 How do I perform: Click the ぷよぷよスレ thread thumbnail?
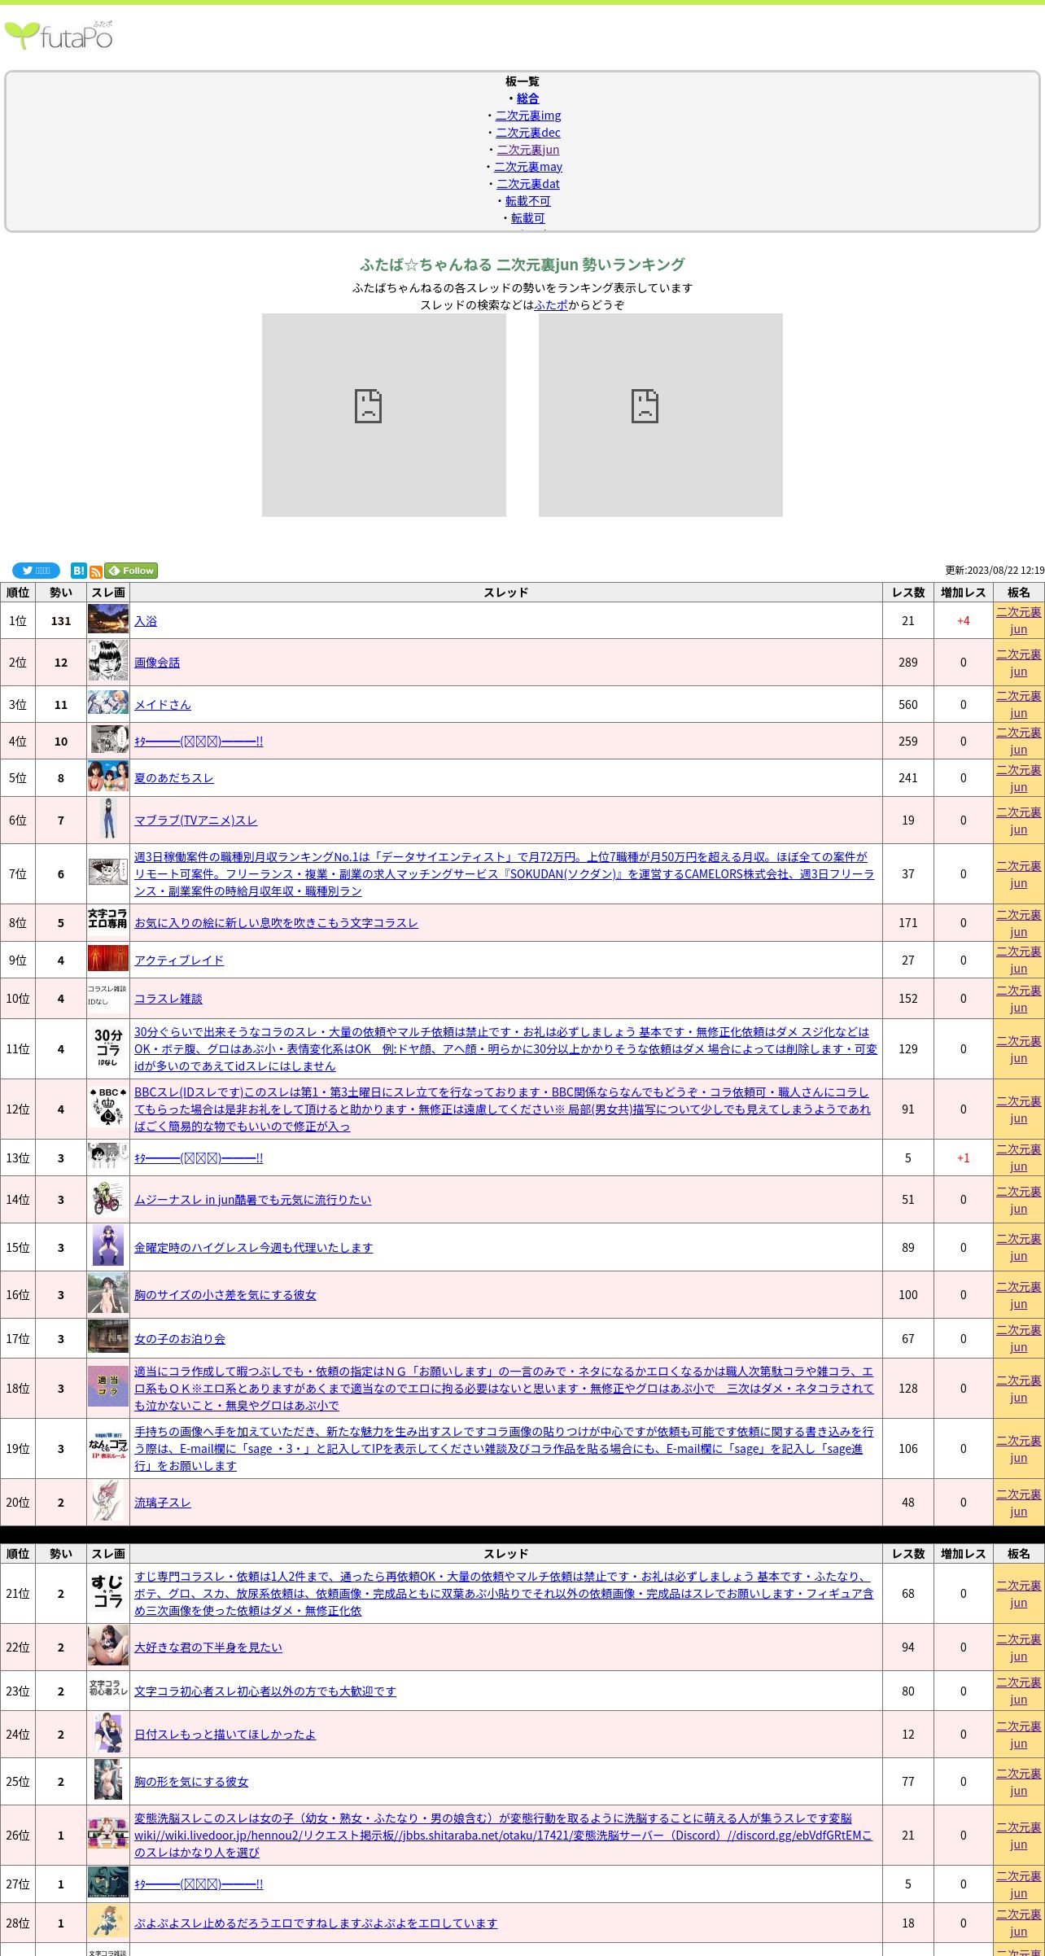pos(108,1922)
